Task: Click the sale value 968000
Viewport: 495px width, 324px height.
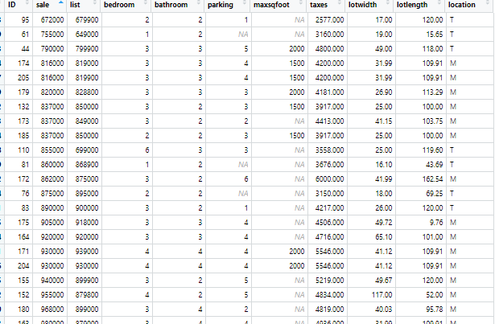Action: coord(52,310)
